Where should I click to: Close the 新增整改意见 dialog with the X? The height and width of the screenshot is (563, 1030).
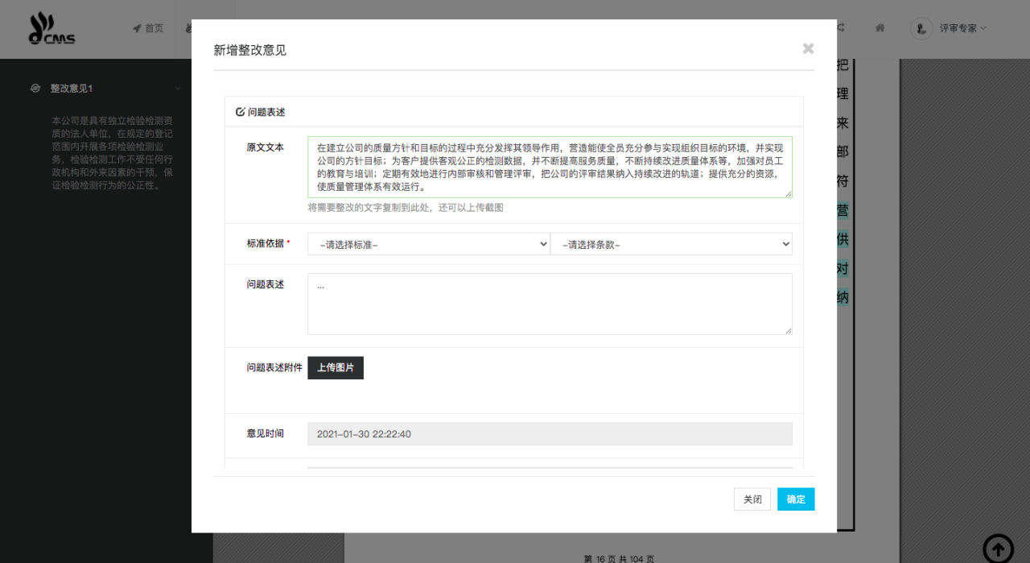pos(808,48)
